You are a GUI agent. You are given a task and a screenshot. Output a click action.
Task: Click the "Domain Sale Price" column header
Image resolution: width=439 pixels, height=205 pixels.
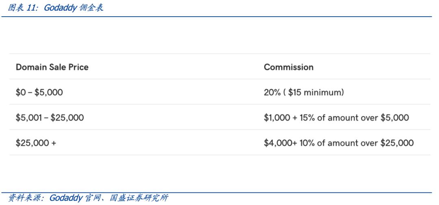(x=52, y=67)
